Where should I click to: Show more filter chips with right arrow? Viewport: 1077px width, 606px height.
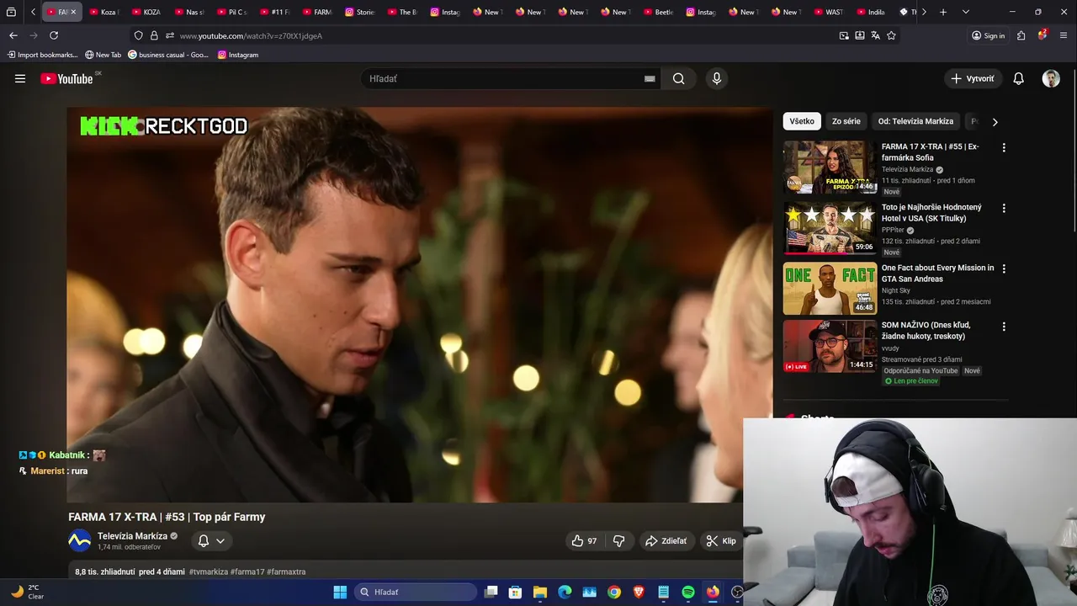[x=995, y=121]
